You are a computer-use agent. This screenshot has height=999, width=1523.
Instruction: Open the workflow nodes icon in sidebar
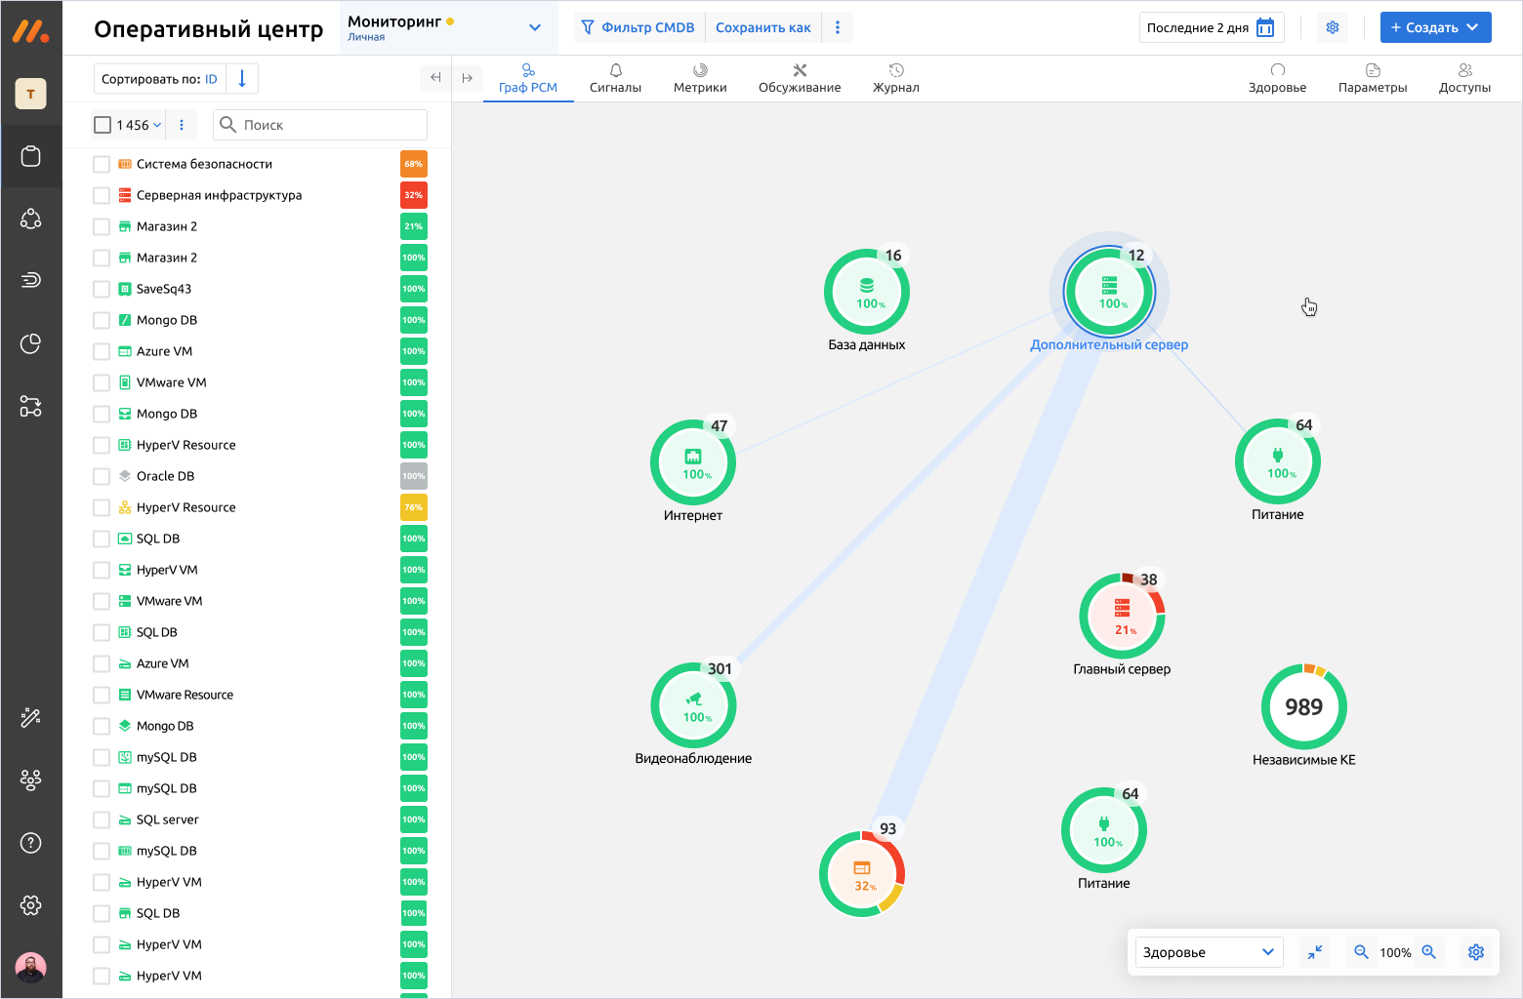(31, 406)
